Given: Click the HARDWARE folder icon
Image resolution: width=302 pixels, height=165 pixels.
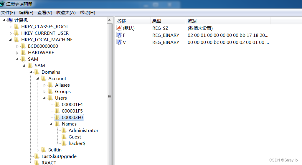Looking at the screenshot, I should click(24, 52).
